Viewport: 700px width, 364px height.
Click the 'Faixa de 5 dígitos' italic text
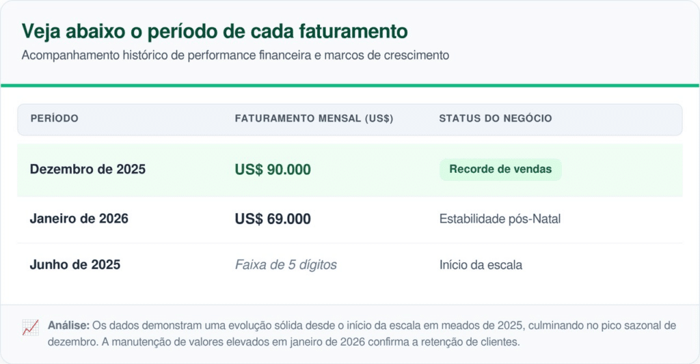tap(286, 265)
